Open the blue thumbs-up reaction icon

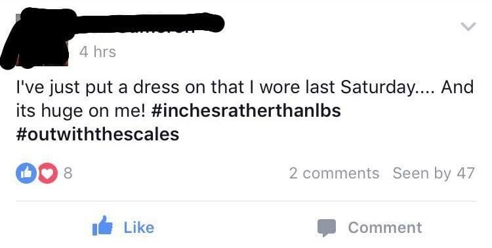(x=26, y=173)
